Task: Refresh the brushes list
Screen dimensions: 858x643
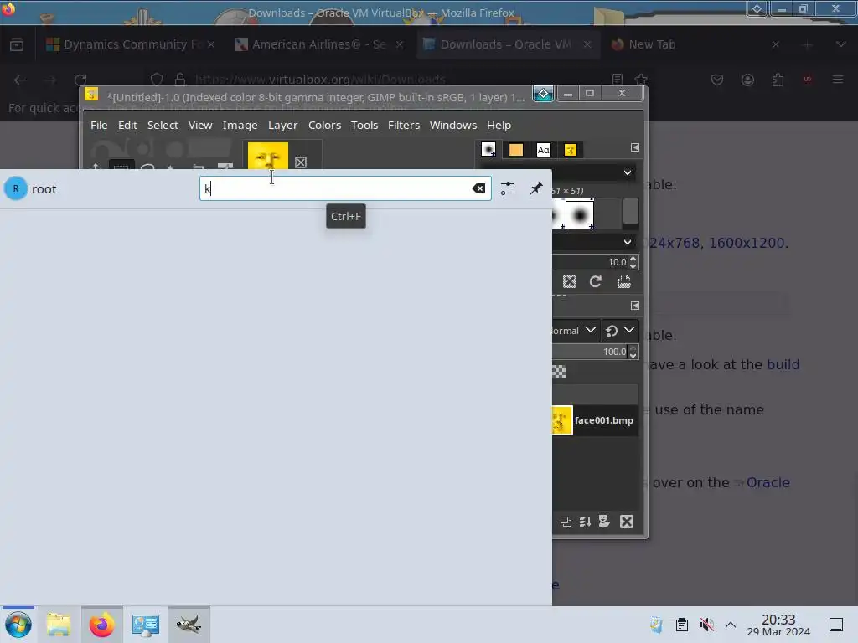Action: (x=596, y=281)
